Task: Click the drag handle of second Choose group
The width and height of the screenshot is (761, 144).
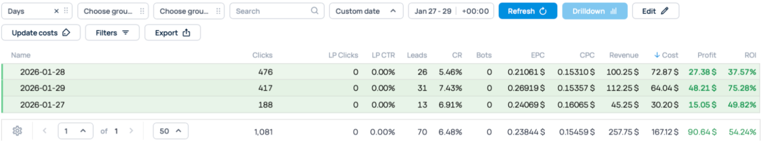Action: click(x=218, y=11)
